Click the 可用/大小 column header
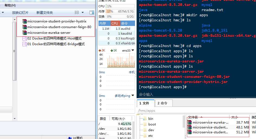Screen dimensions: 256x139 click(x=118, y=119)
